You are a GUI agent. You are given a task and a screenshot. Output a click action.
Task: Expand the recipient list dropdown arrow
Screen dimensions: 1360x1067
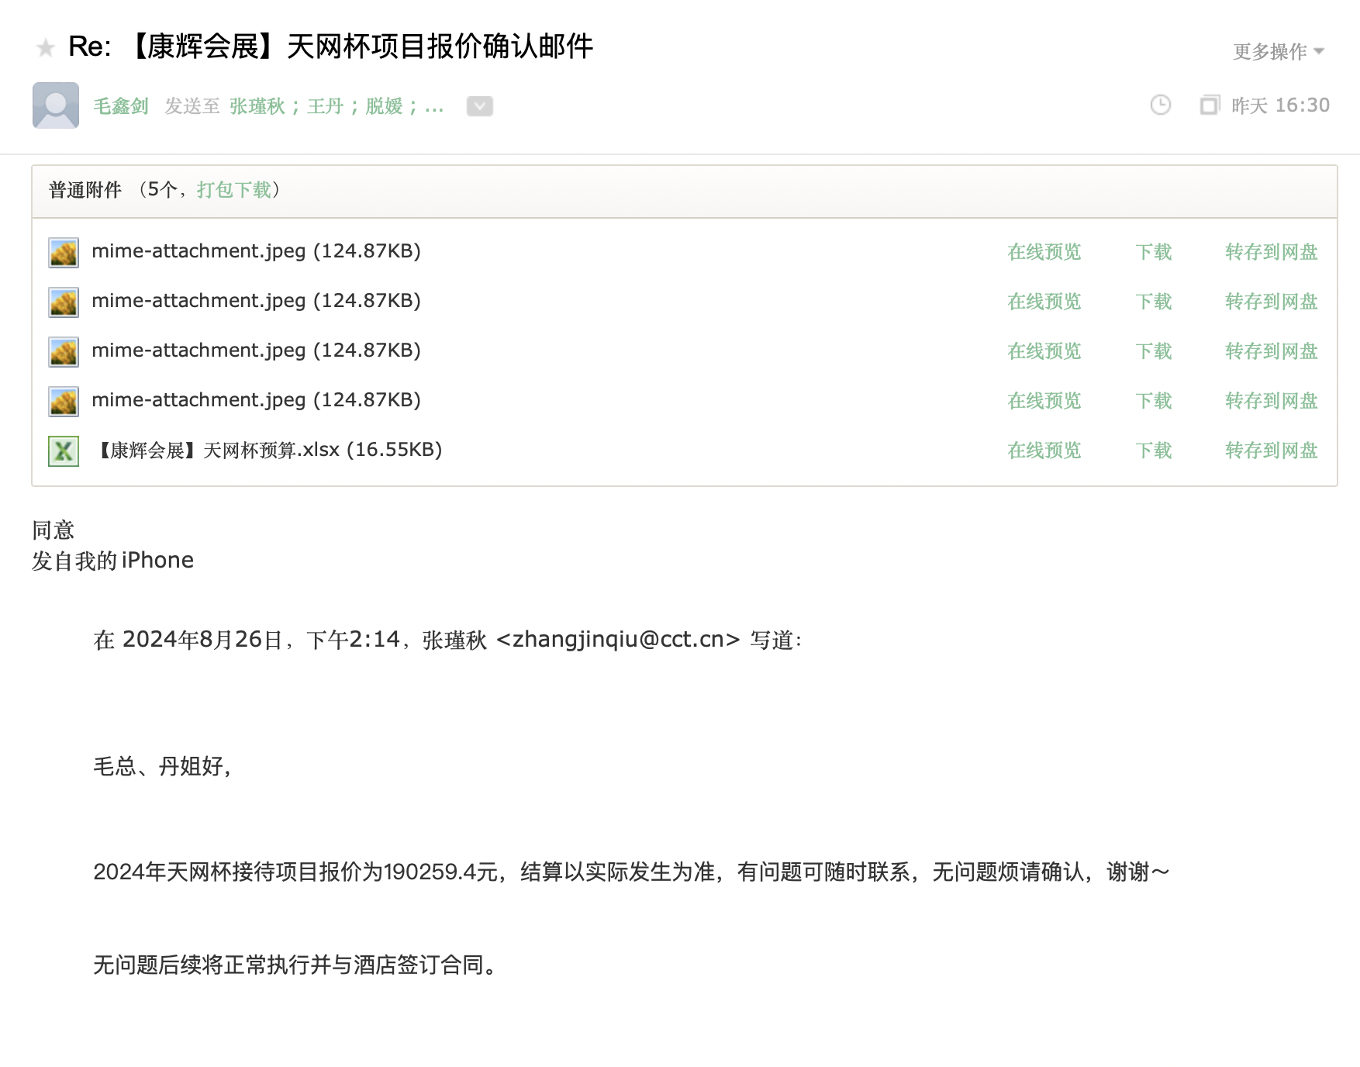[x=479, y=106]
